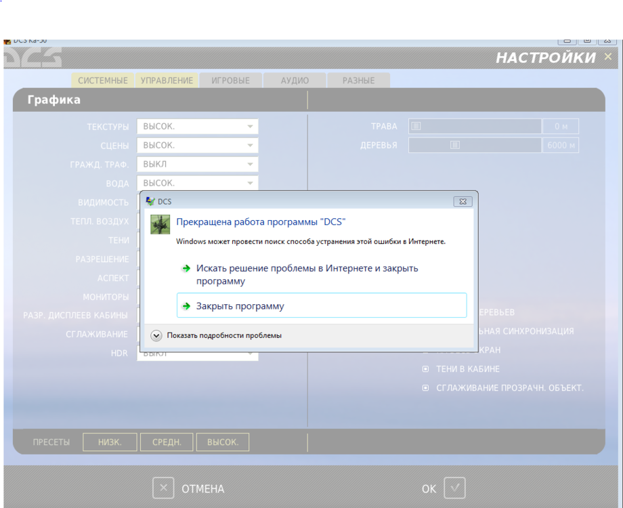The width and height of the screenshot is (623, 508).
Task: Open the АУДИО tab
Action: pyautogui.click(x=295, y=81)
